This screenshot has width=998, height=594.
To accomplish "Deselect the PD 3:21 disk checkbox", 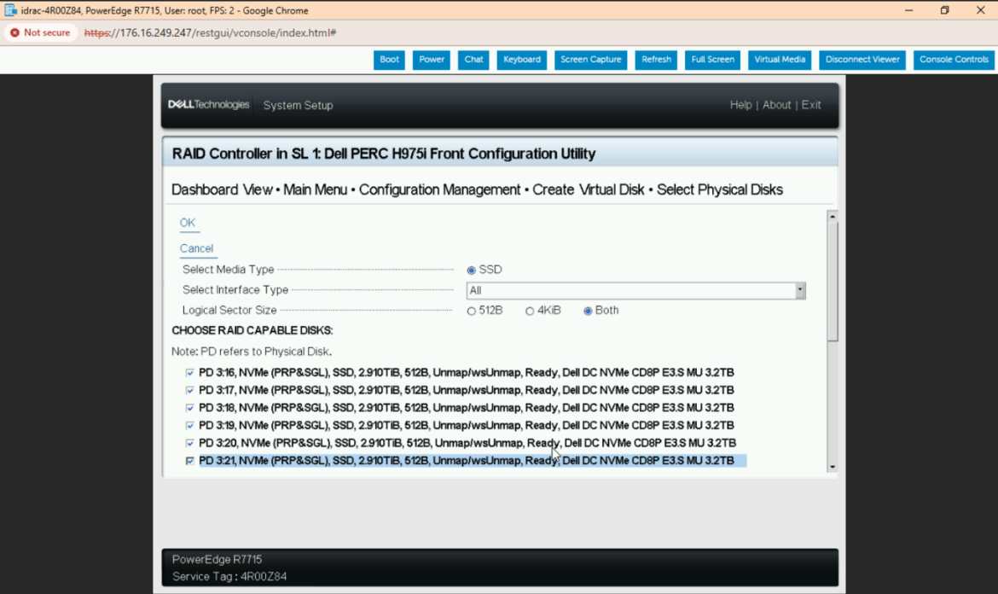I will point(189,461).
